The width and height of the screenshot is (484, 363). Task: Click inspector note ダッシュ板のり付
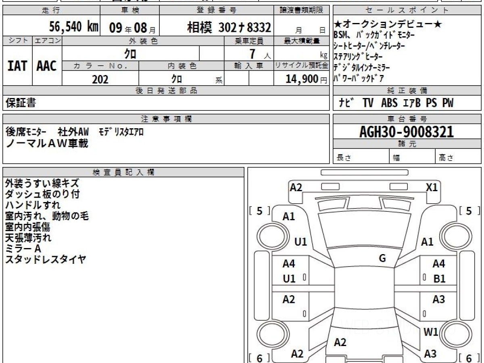[x=42, y=194]
